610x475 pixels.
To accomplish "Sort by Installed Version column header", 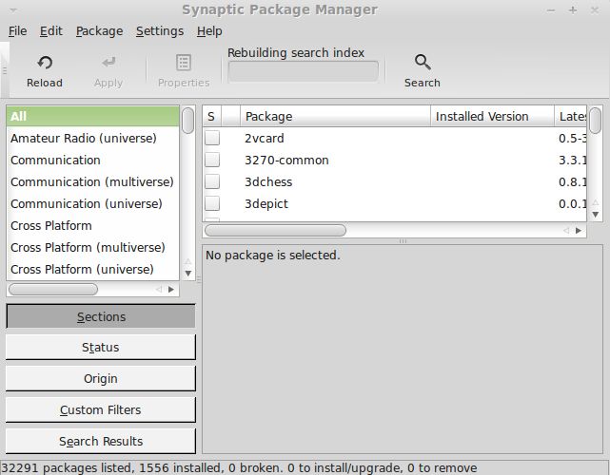I will pyautogui.click(x=492, y=116).
